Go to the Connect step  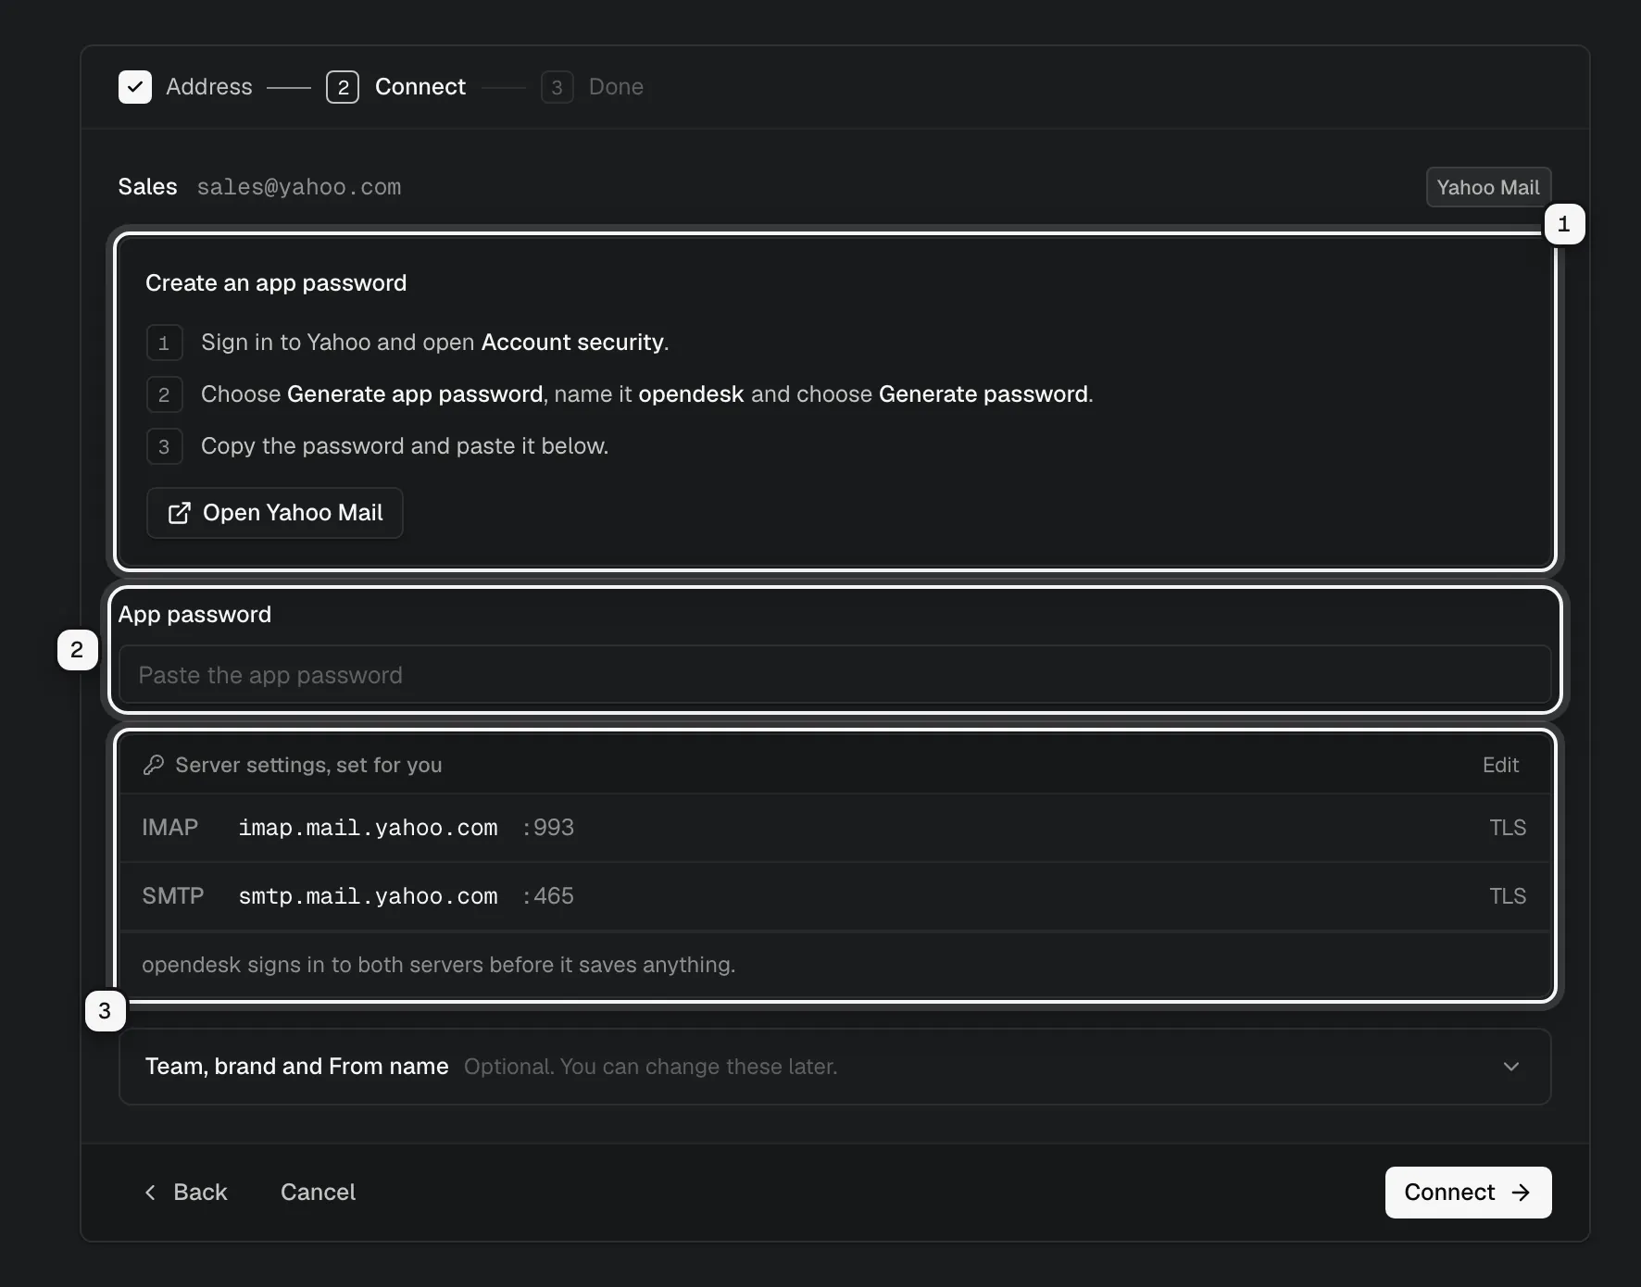(420, 87)
